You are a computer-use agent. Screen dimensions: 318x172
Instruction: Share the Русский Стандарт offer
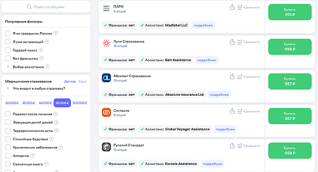(x=232, y=146)
